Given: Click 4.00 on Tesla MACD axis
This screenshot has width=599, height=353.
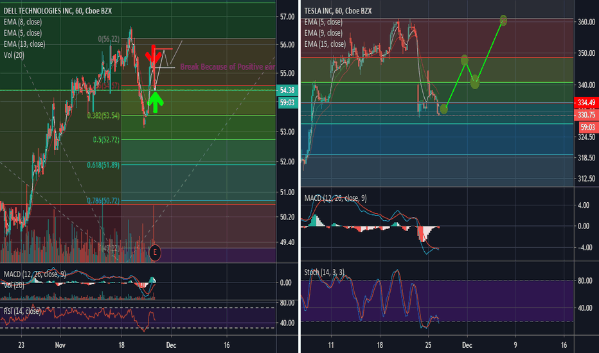Looking at the screenshot, I should coord(584,205).
